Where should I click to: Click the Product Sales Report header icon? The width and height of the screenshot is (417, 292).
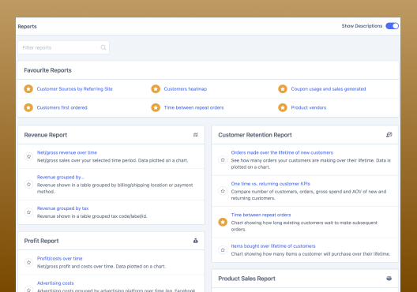click(x=389, y=279)
